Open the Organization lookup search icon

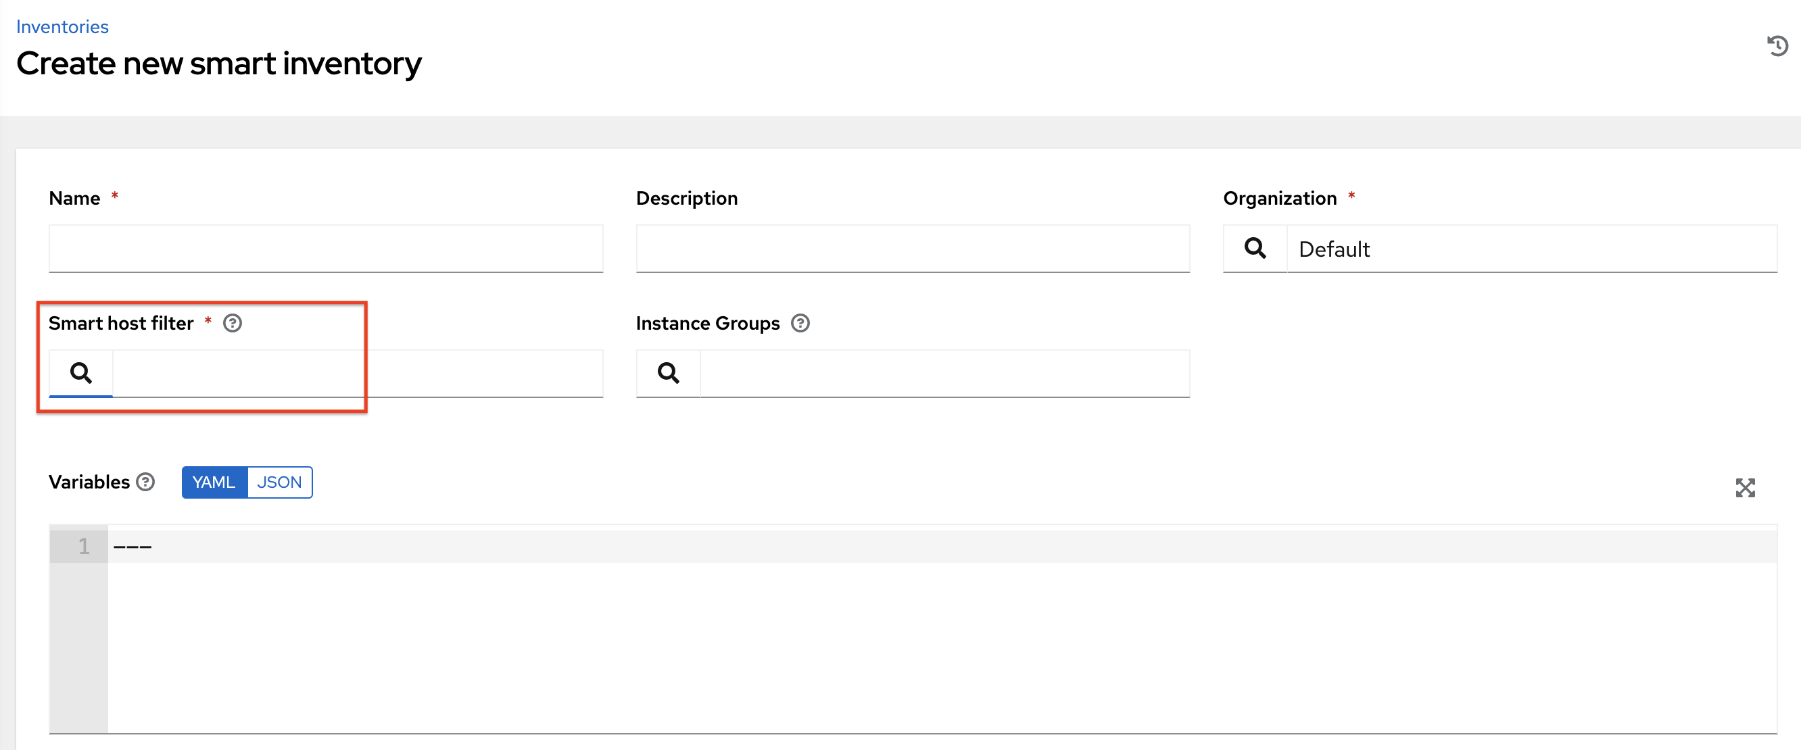coord(1255,248)
